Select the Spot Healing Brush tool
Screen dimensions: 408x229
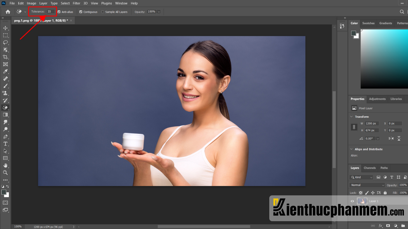tap(5, 78)
